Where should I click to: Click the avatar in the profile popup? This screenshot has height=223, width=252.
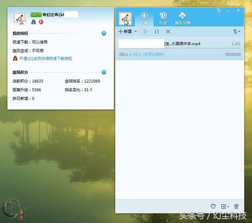[x=20, y=18]
